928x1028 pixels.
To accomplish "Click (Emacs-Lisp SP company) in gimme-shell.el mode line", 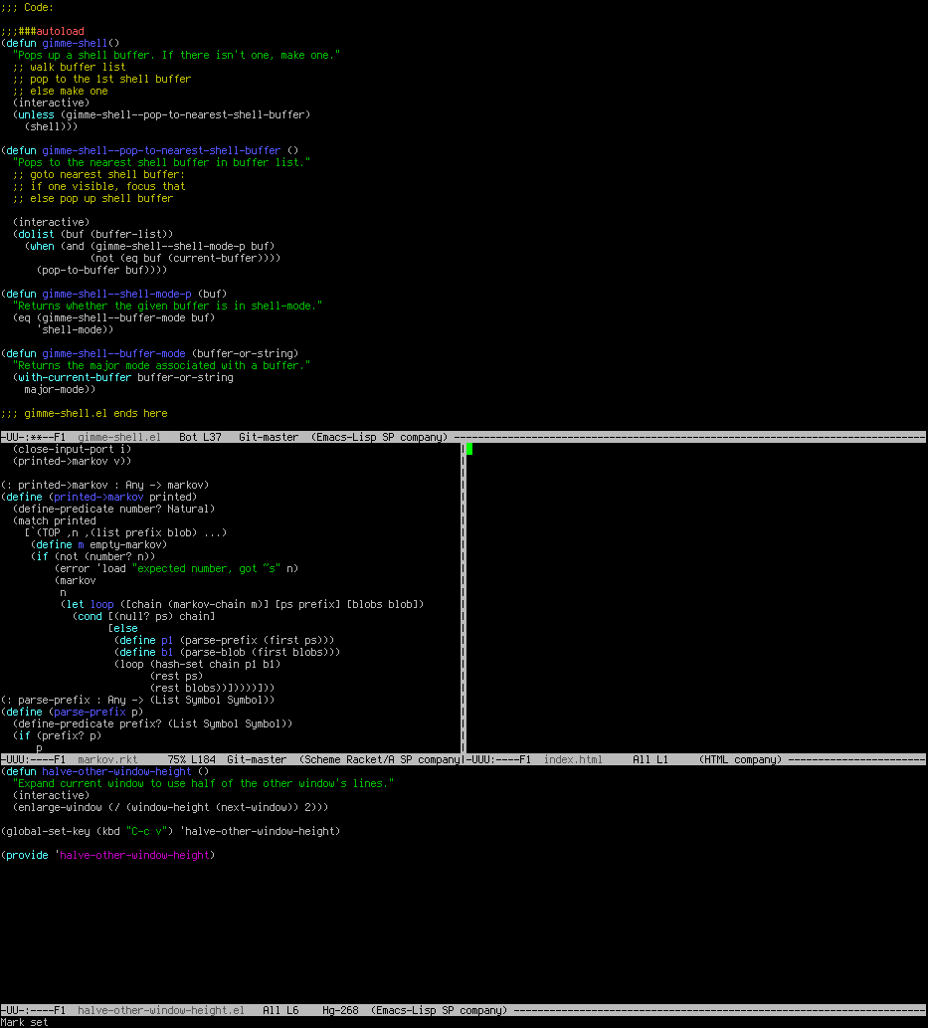I will click(x=380, y=437).
